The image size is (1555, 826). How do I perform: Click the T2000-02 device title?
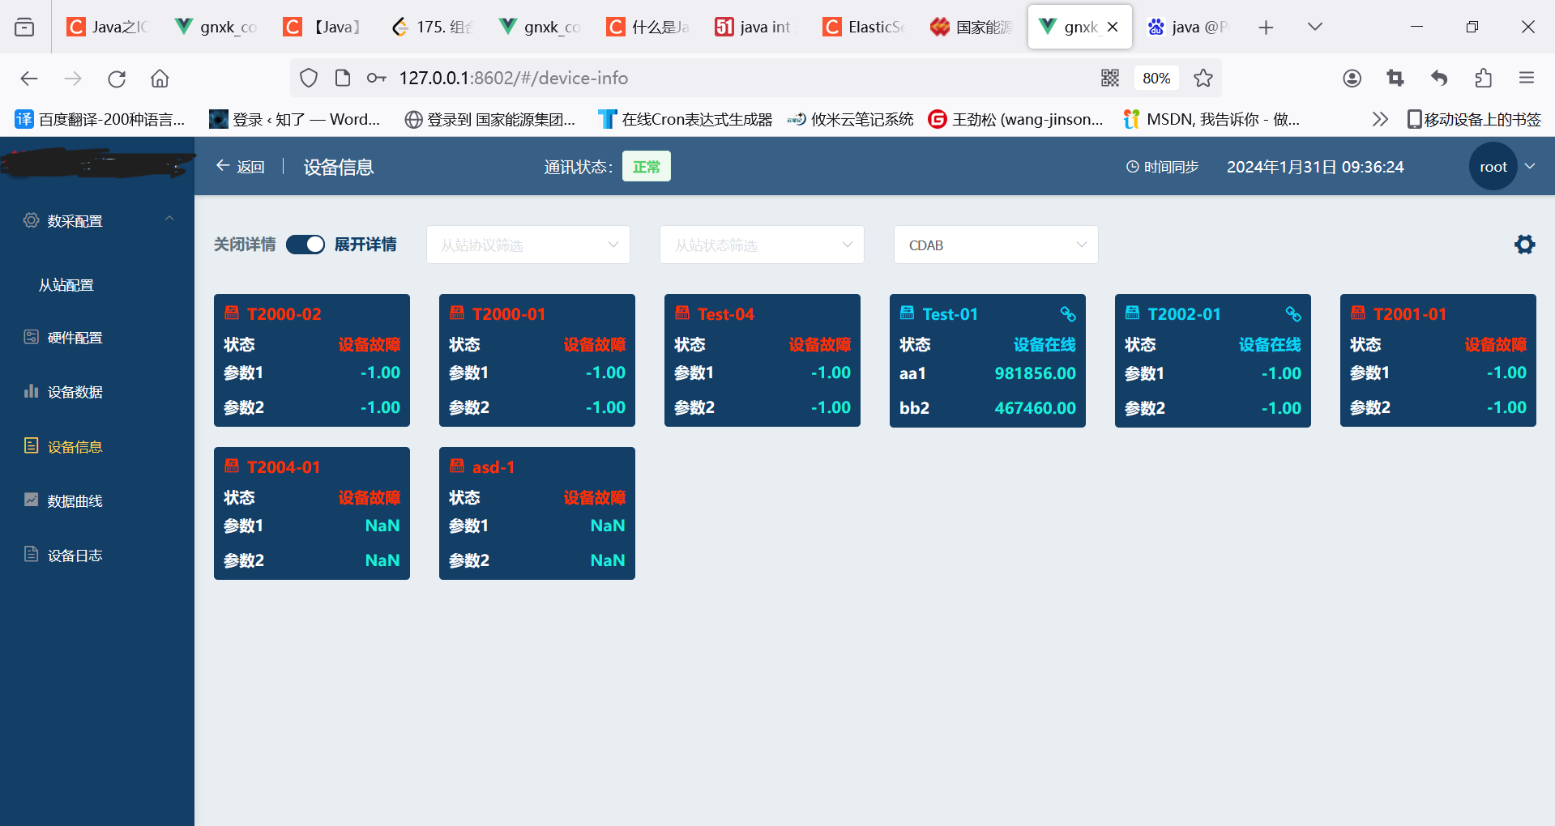coord(284,313)
